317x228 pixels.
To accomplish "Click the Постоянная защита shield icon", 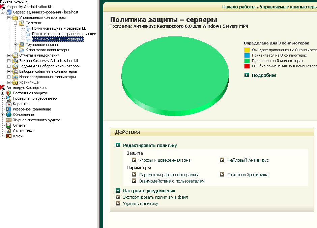I will [9, 93].
